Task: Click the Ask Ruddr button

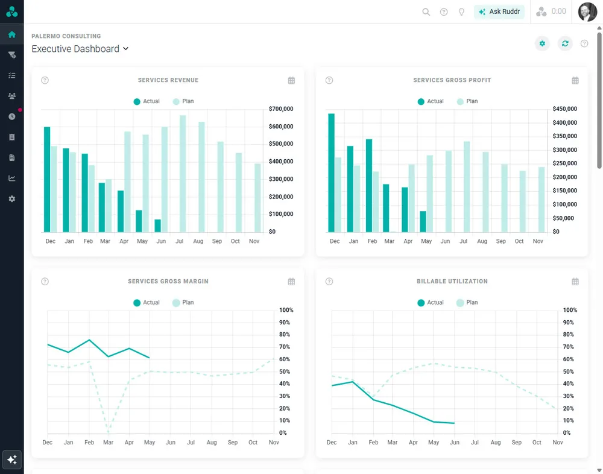Action: (x=499, y=11)
